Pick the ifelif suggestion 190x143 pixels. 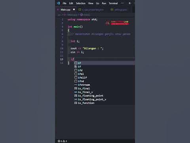pyautogui.click(x=104, y=77)
